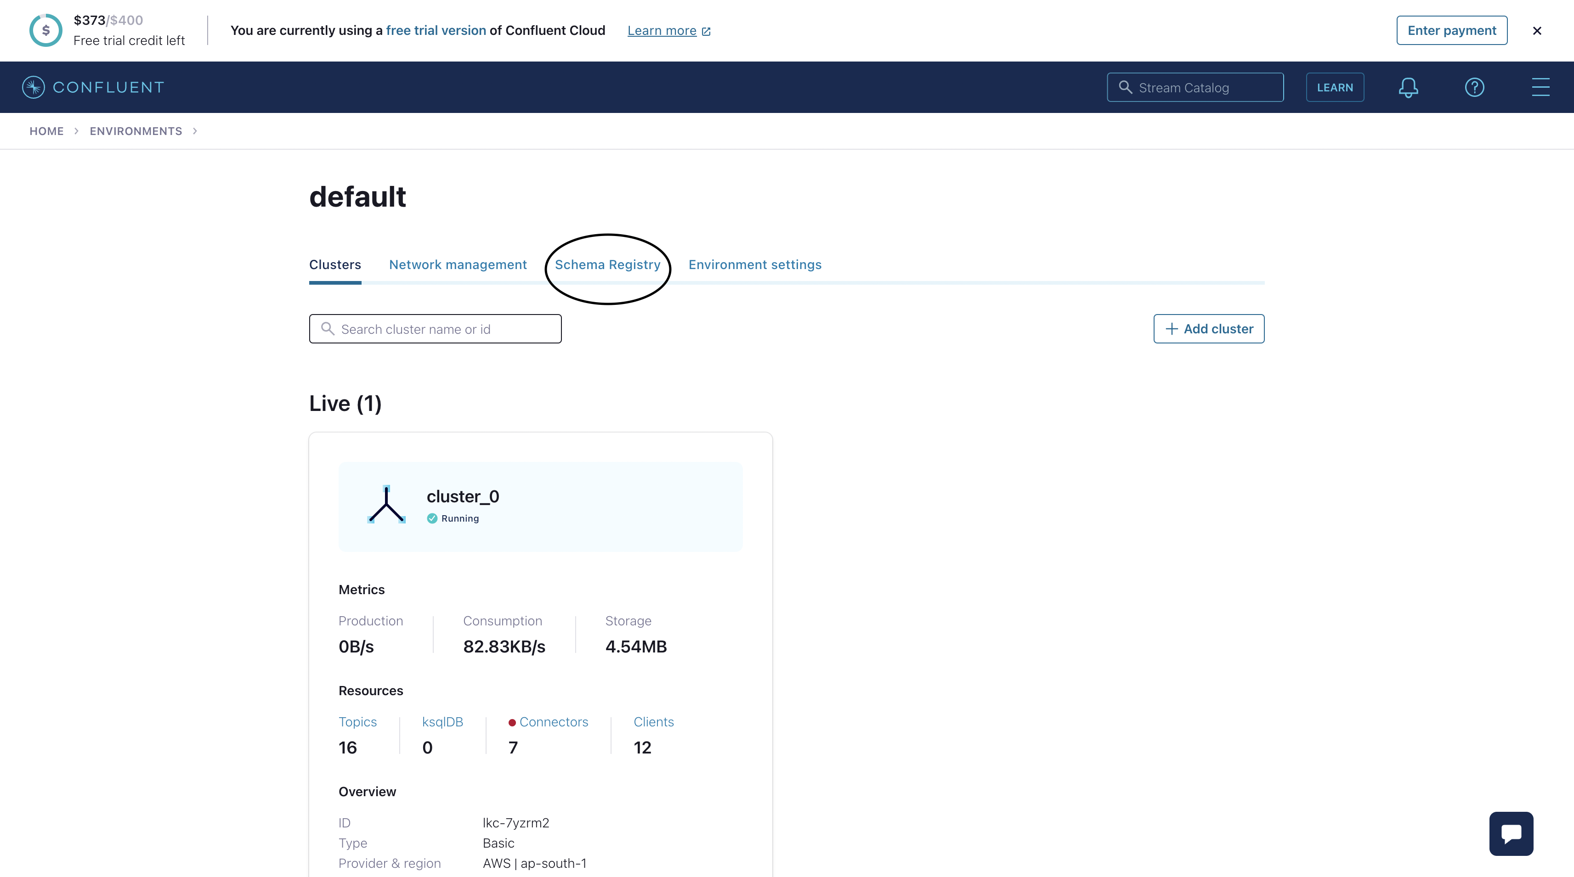Click the cluster name search box

(435, 329)
